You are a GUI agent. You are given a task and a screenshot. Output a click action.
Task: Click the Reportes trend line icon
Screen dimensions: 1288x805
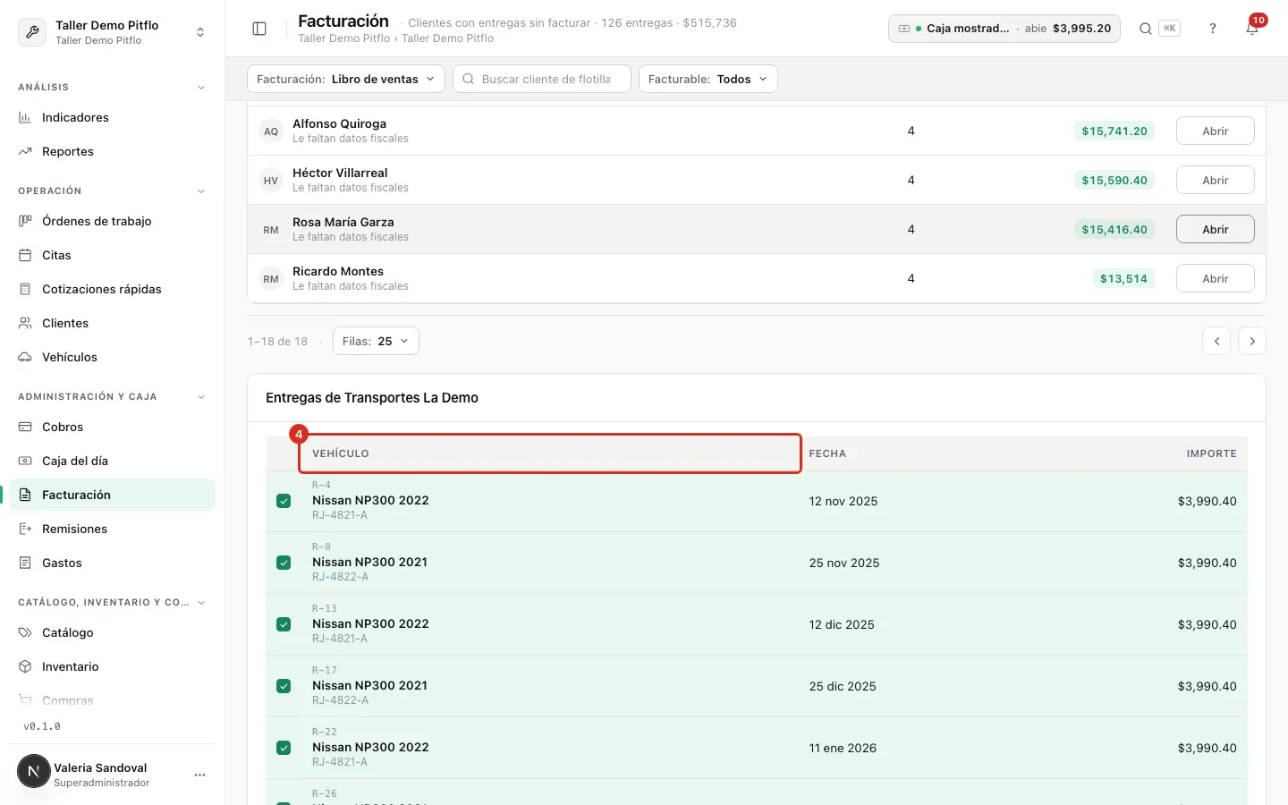click(x=25, y=151)
